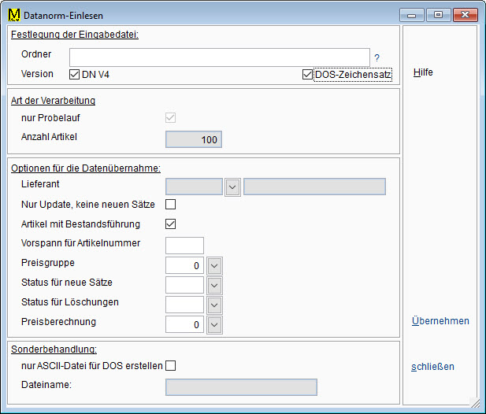Uncheck Artikel mit Bestandsführung
The image size is (486, 414).
pyautogui.click(x=170, y=224)
